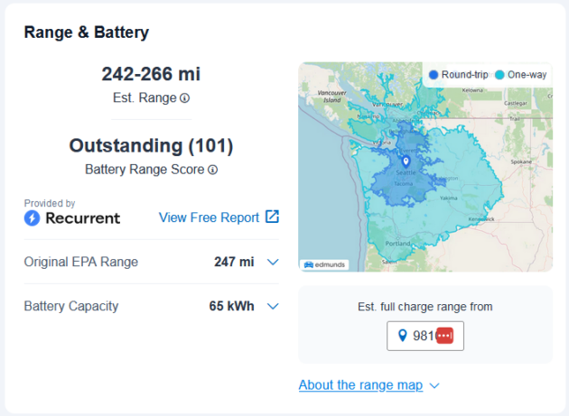Expand the chevron next to About the range map
The image size is (569, 416).
pos(434,385)
